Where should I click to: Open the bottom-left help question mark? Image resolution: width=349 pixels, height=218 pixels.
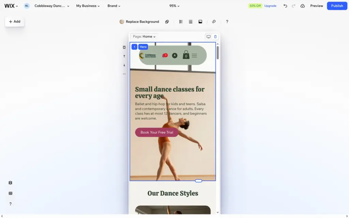pos(11,204)
